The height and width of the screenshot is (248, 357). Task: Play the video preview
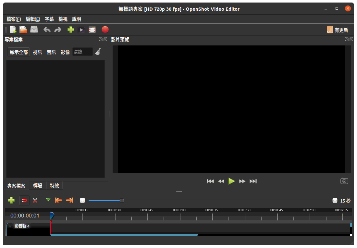pyautogui.click(x=231, y=181)
